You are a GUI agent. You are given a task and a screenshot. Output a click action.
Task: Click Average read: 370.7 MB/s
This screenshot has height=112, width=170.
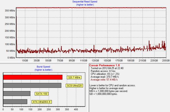click(x=105, y=77)
